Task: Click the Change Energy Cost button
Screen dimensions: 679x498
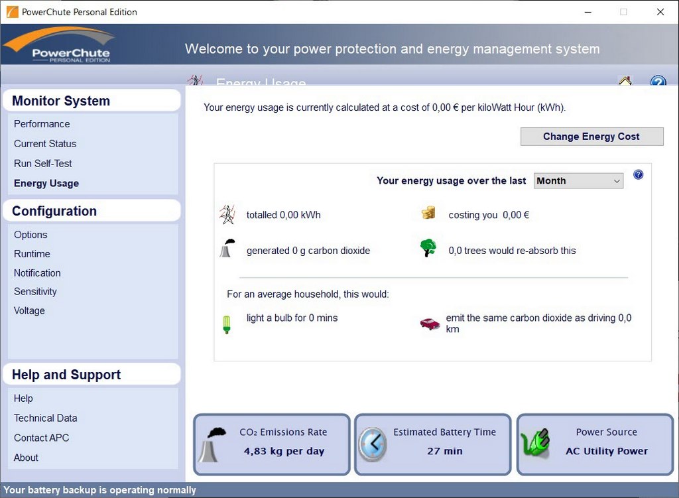Action: pos(592,137)
